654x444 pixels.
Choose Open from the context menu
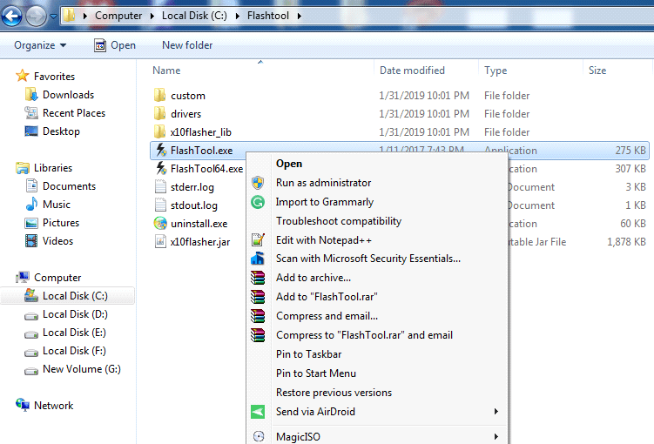click(377, 164)
